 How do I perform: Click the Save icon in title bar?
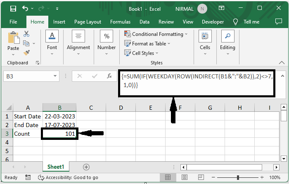(x=13, y=9)
